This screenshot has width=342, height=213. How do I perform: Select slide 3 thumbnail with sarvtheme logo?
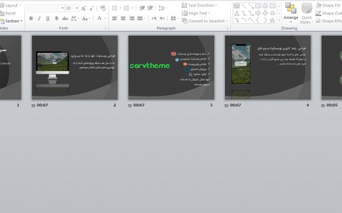(171, 67)
